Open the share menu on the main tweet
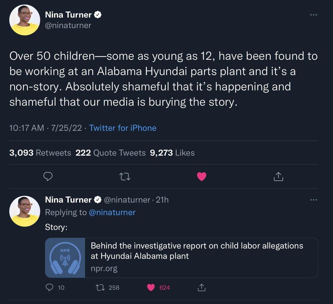The width and height of the screenshot is (333, 304). [x=278, y=176]
